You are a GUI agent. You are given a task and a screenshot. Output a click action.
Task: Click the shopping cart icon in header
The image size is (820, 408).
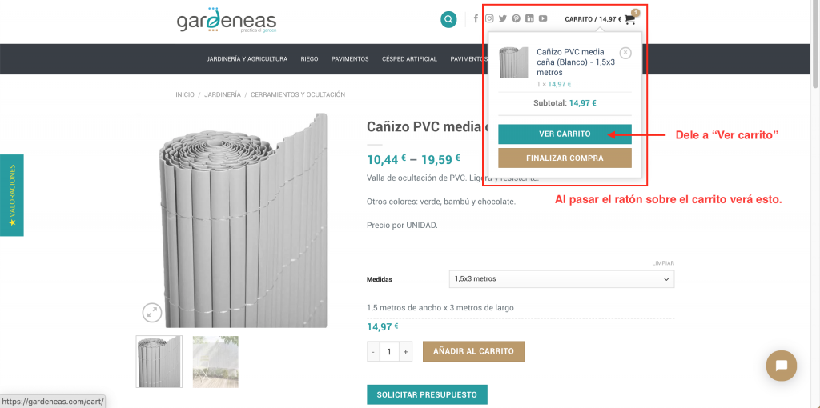[629, 19]
